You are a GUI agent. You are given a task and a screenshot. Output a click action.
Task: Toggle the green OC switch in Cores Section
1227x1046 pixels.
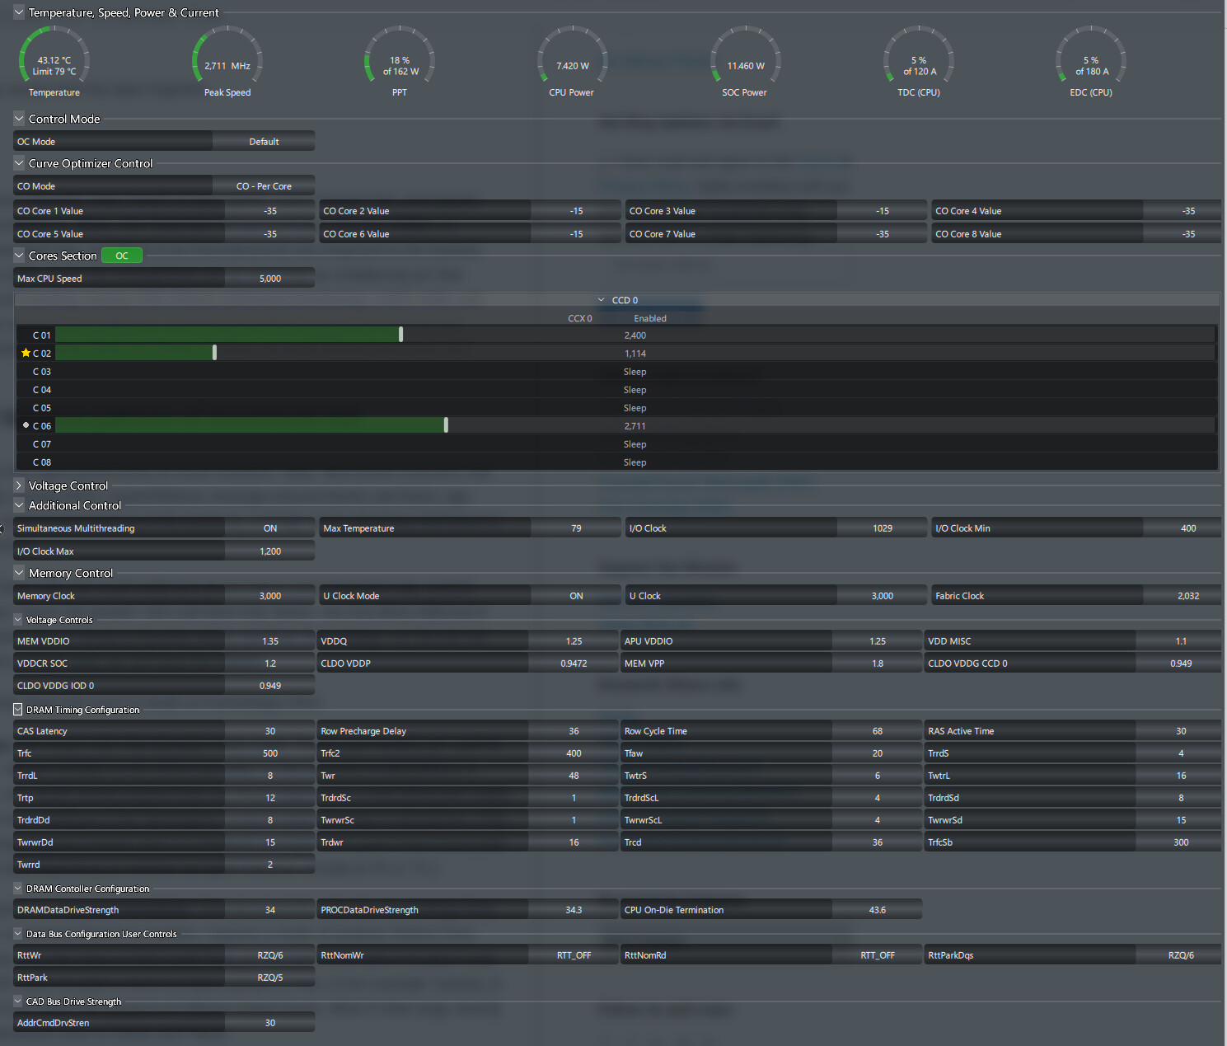pyautogui.click(x=122, y=256)
